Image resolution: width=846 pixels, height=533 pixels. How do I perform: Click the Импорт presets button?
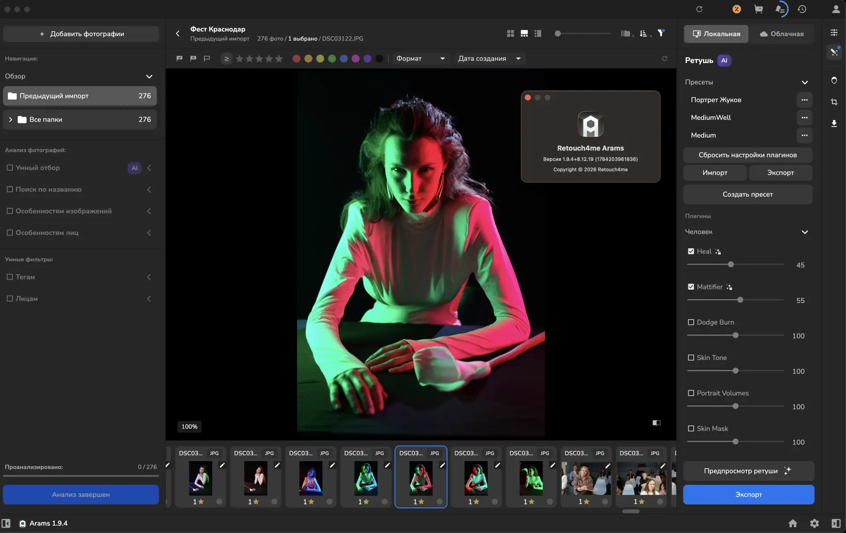point(715,173)
